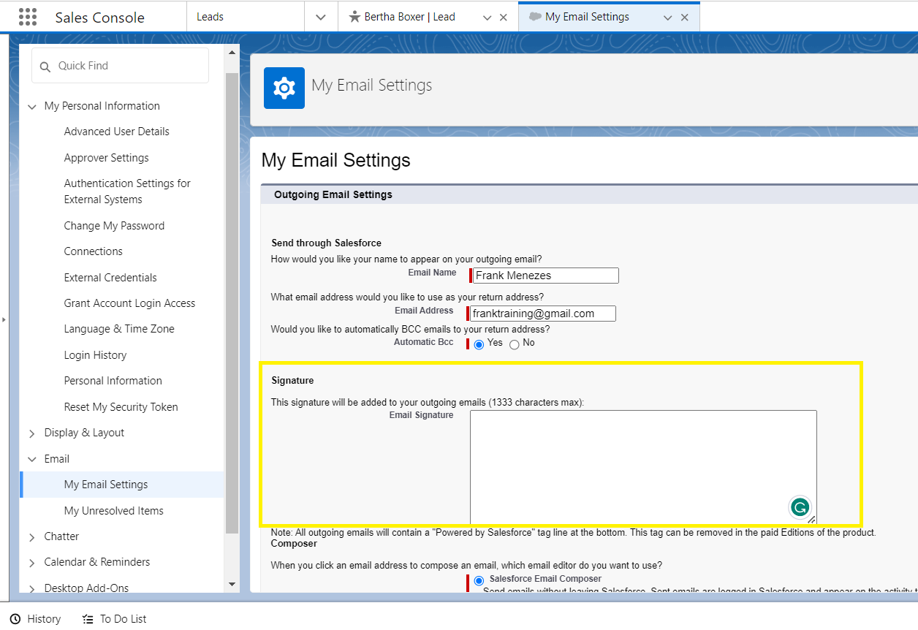
Task: Open Grant Account Login Access
Action: click(x=130, y=303)
